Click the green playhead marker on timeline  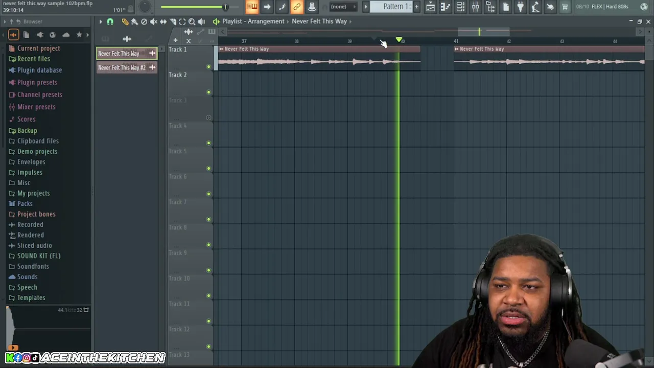399,40
